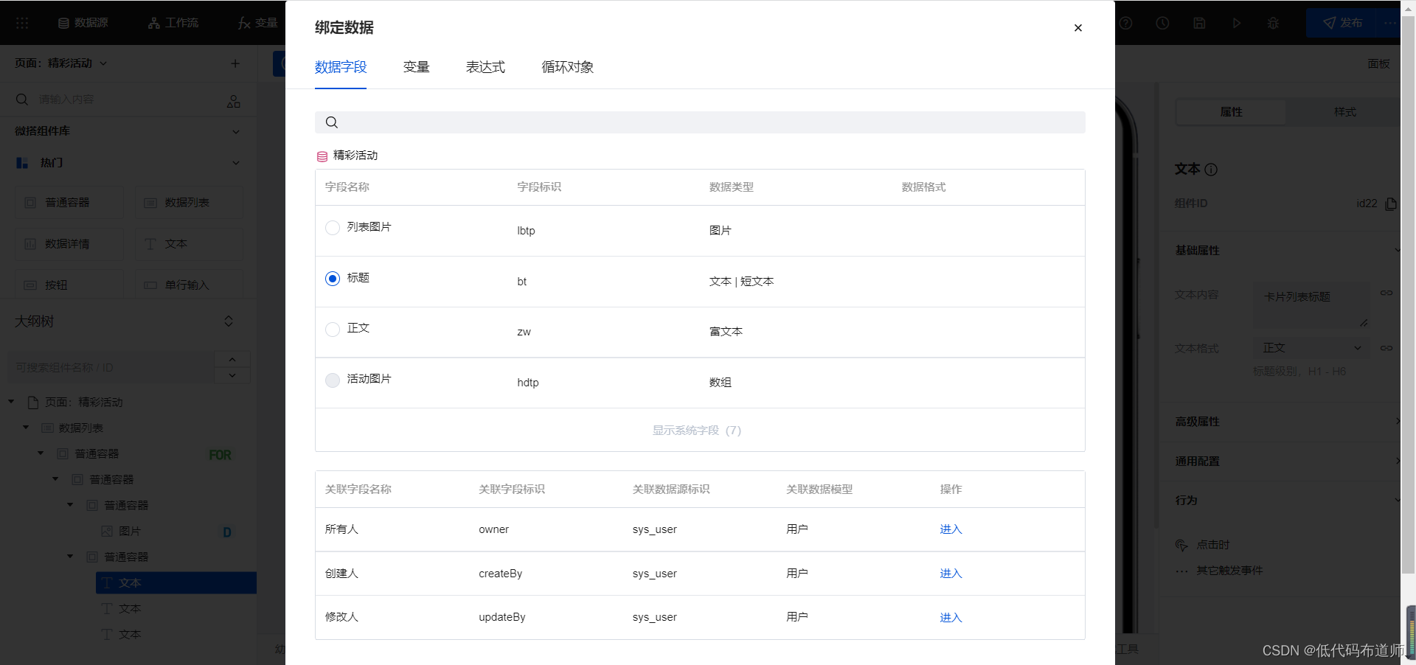Image resolution: width=1416 pixels, height=665 pixels.
Task: Switch to the 表达式 tab
Action: tap(485, 67)
